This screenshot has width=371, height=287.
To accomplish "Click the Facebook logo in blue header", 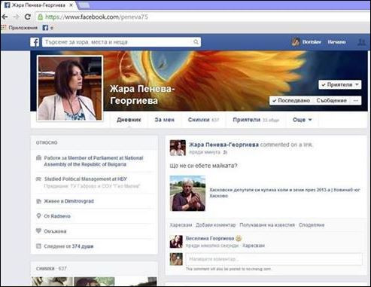I will (35, 42).
